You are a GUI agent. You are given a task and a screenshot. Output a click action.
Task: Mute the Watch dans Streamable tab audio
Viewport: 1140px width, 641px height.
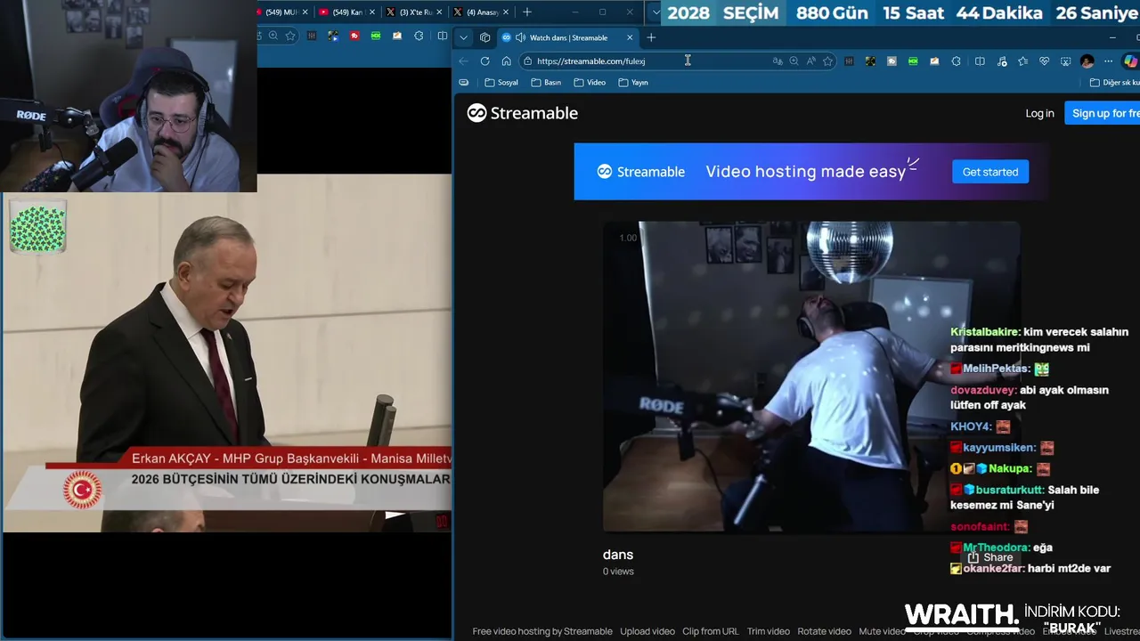[x=519, y=37]
